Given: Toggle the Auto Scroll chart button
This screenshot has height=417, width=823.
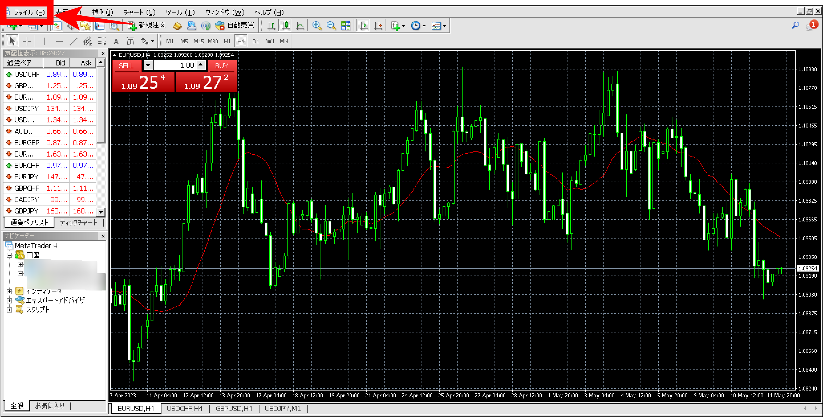Looking at the screenshot, I should point(364,26).
